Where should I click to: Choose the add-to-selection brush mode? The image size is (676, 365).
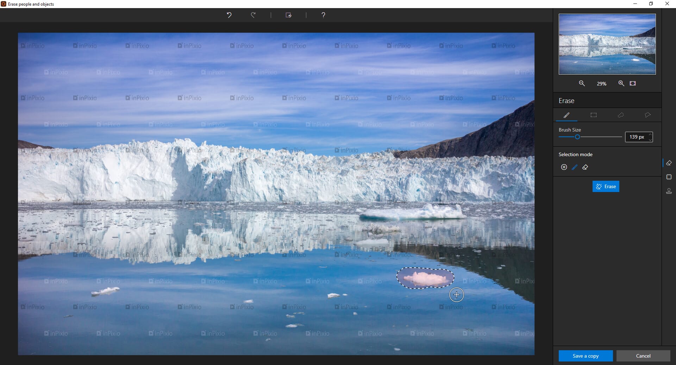(x=575, y=167)
